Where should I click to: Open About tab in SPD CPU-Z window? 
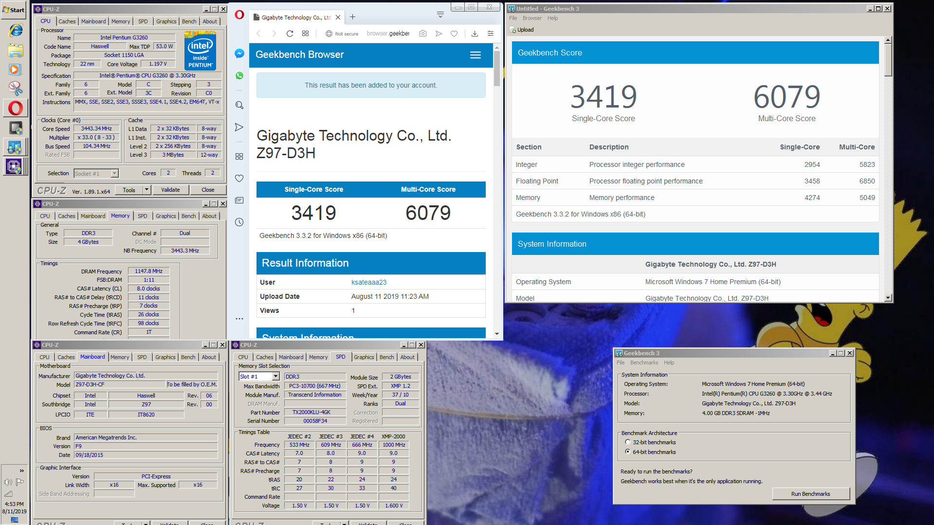407,357
